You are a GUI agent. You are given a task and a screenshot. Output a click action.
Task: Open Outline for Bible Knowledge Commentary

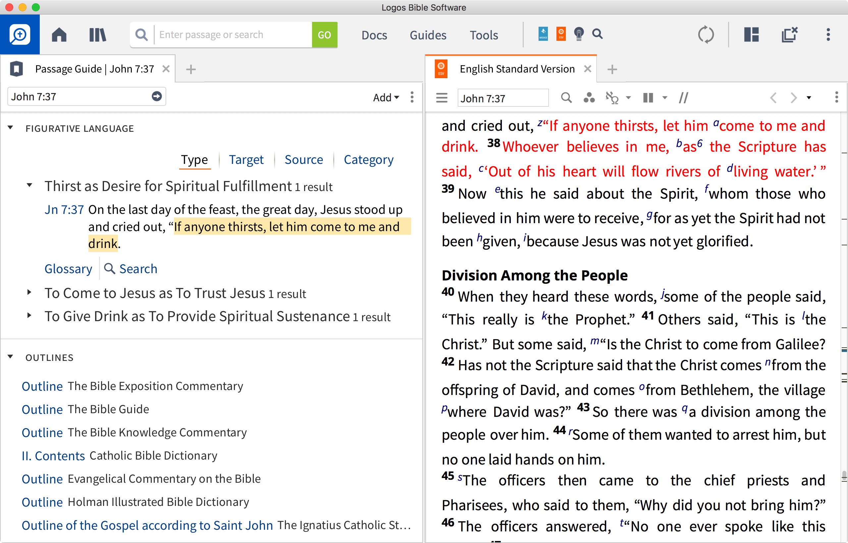click(42, 433)
